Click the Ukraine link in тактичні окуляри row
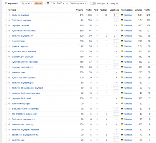Screen dimensions: 156x143 click(x=128, y=15)
